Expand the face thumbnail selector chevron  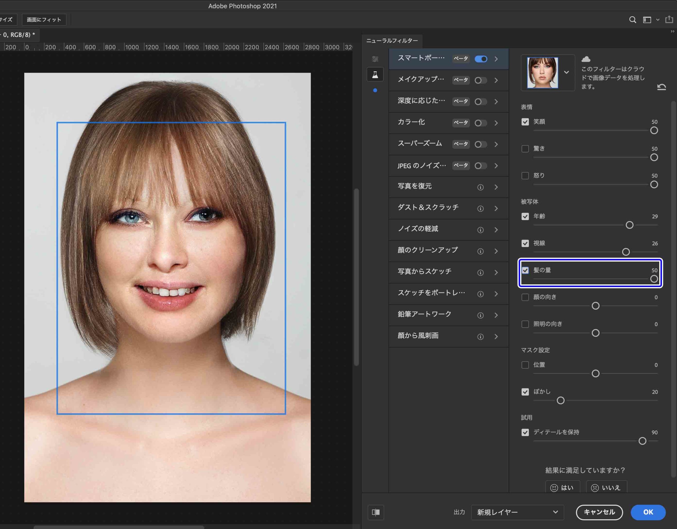566,72
